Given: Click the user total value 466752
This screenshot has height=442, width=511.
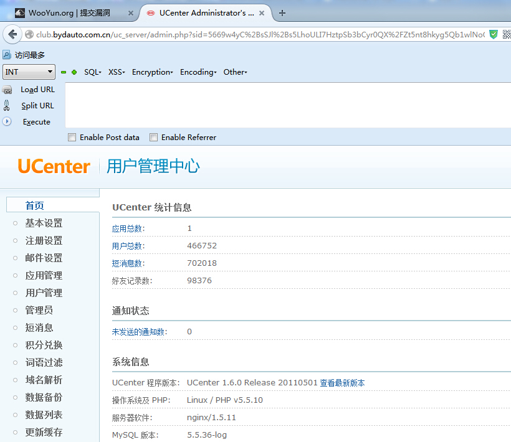Looking at the screenshot, I should pyautogui.click(x=202, y=246).
